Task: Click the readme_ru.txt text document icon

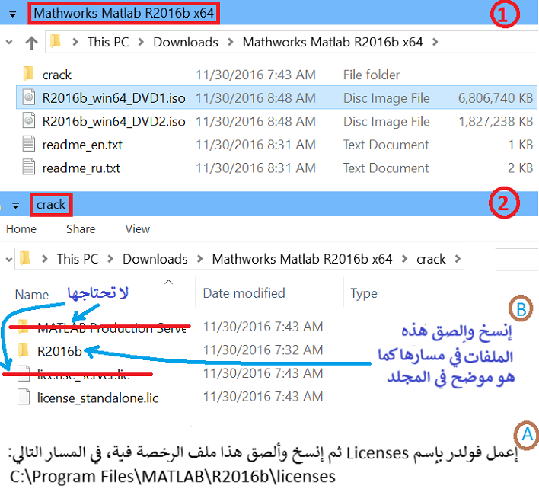Action: tap(28, 168)
